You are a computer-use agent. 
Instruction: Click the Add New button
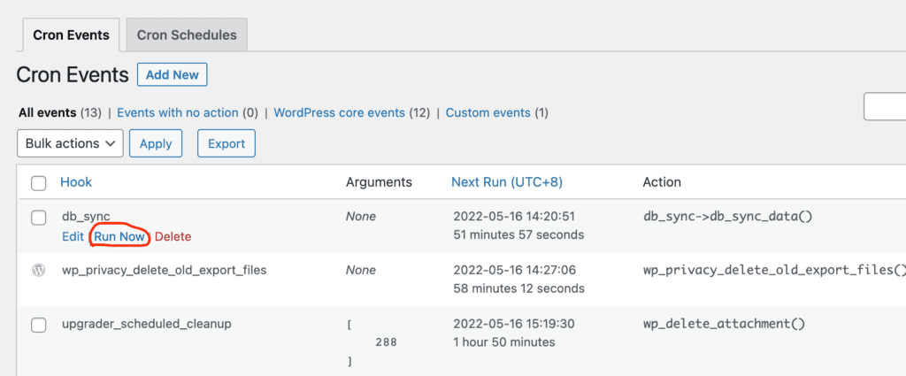tap(173, 75)
